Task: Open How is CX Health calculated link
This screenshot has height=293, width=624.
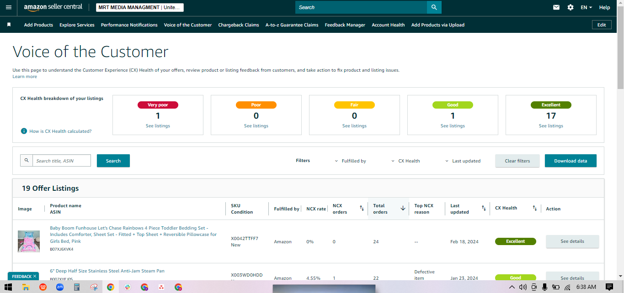Action: 60,131
